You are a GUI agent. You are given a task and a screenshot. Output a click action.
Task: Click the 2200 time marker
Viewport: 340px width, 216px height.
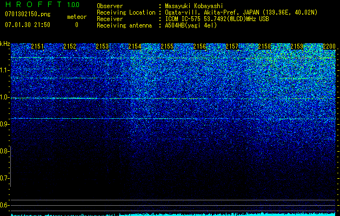[329, 46]
